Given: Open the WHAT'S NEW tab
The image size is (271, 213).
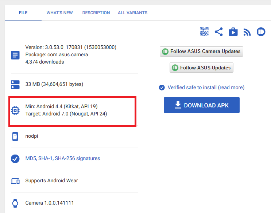Looking at the screenshot, I should tap(59, 13).
